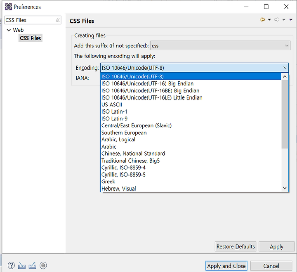297x272 pixels.
Task: Select Central/East European (Slavic) encoding
Action: [x=191, y=125]
